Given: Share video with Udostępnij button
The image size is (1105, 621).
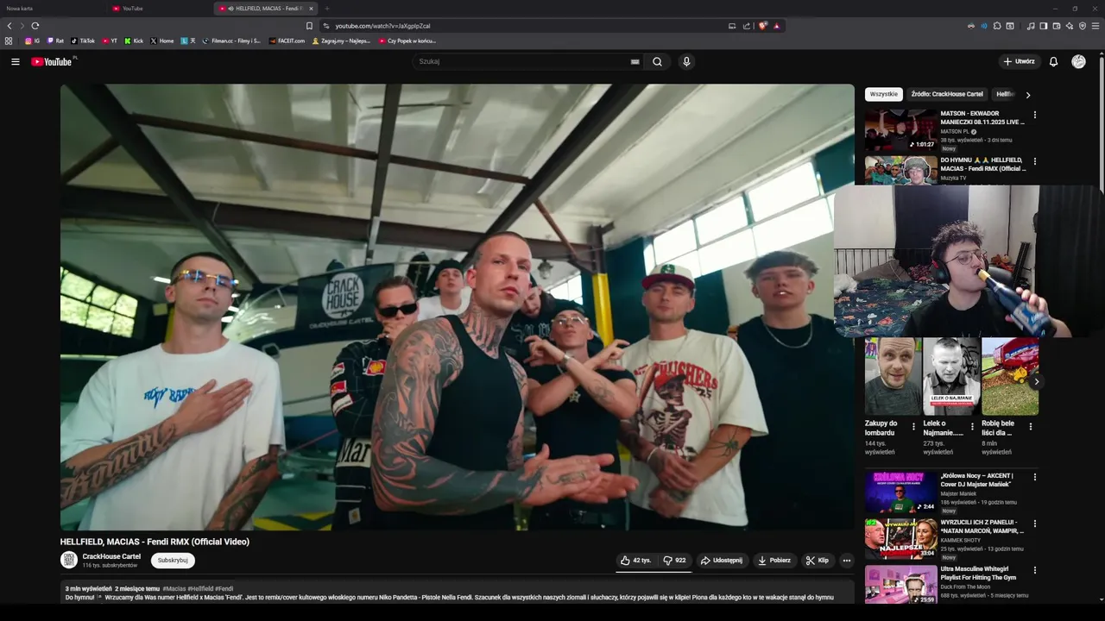Looking at the screenshot, I should (722, 561).
